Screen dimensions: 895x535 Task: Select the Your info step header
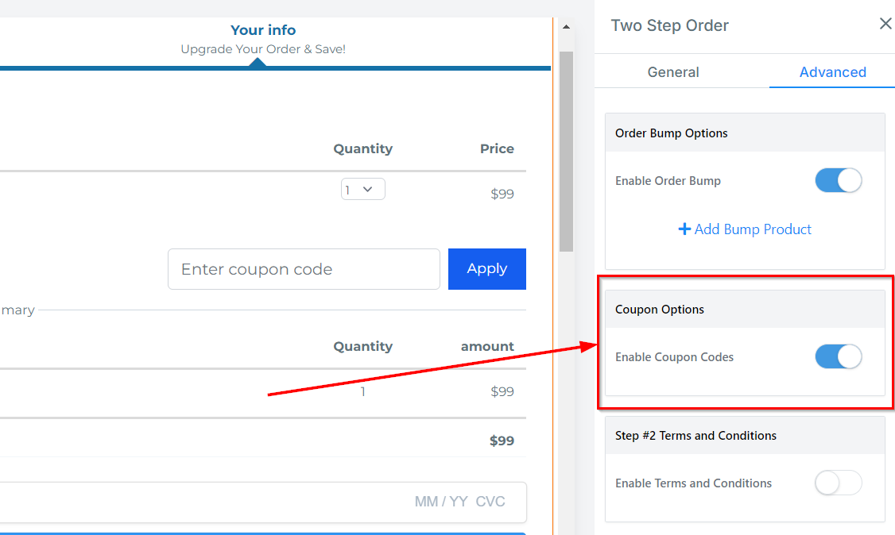pos(263,30)
